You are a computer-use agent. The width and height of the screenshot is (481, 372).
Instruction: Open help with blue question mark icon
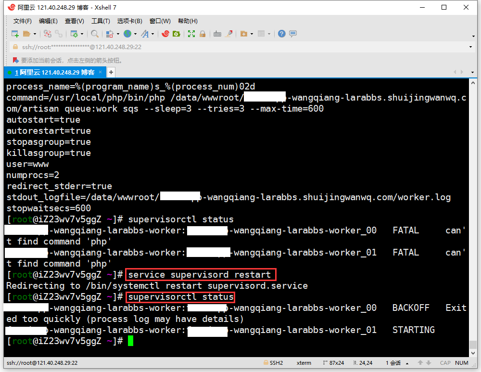(282, 34)
